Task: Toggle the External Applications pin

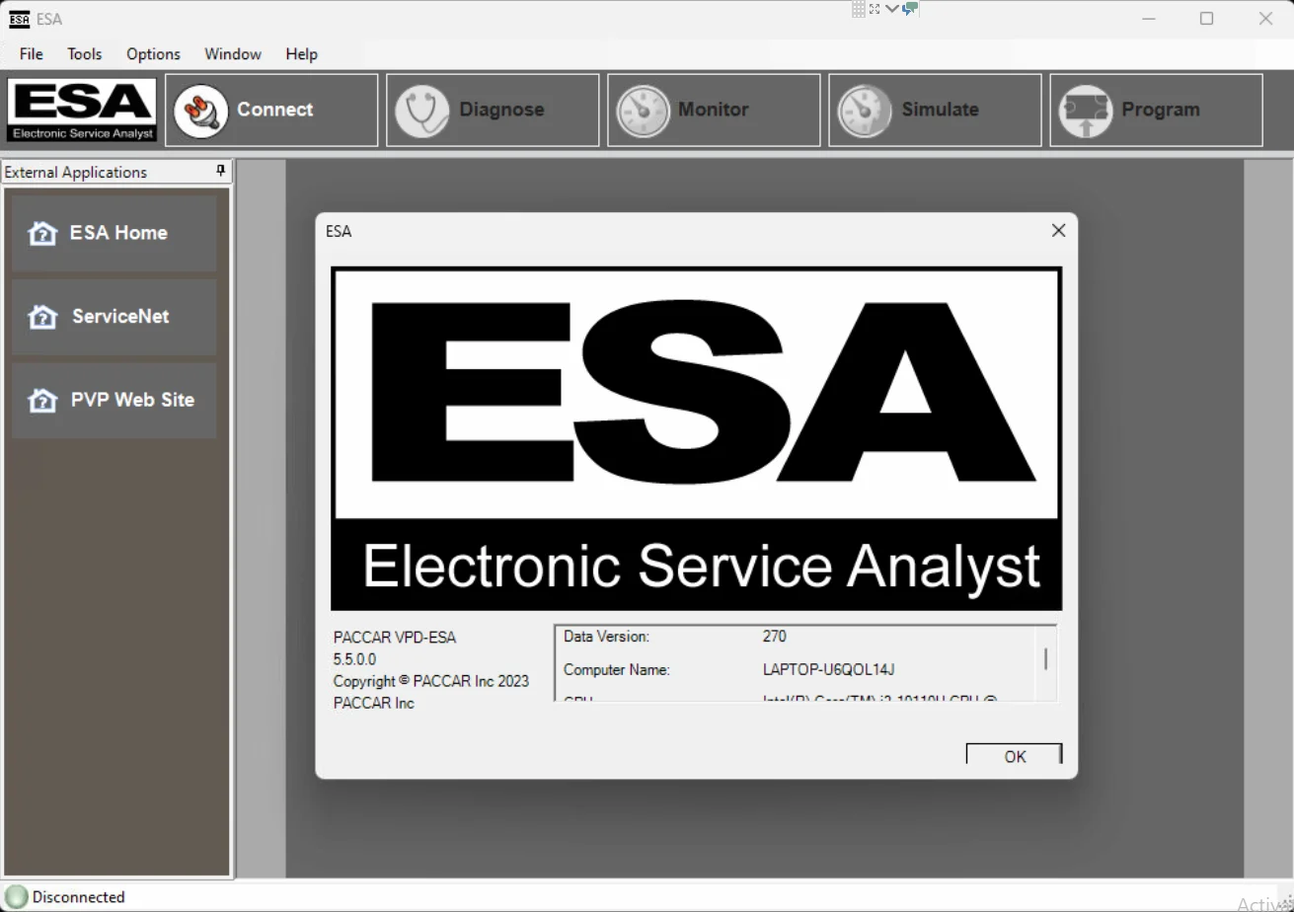Action: click(x=221, y=171)
